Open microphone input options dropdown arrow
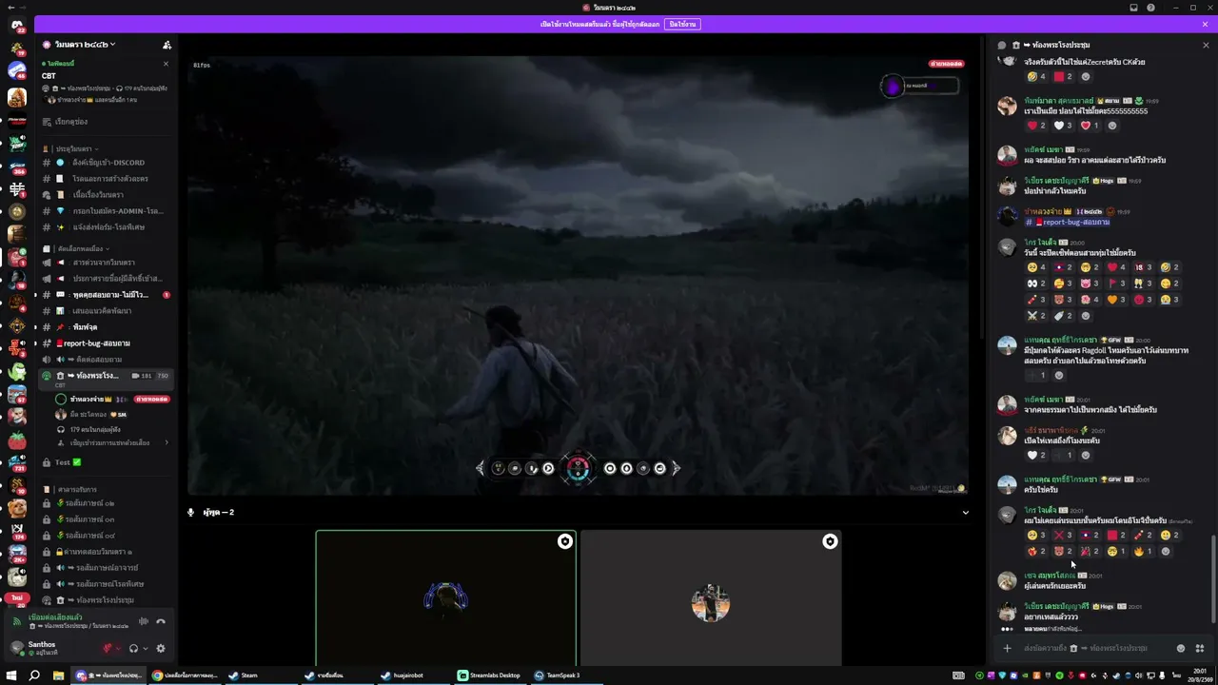Screen dimensions: 1218x685 point(118,649)
